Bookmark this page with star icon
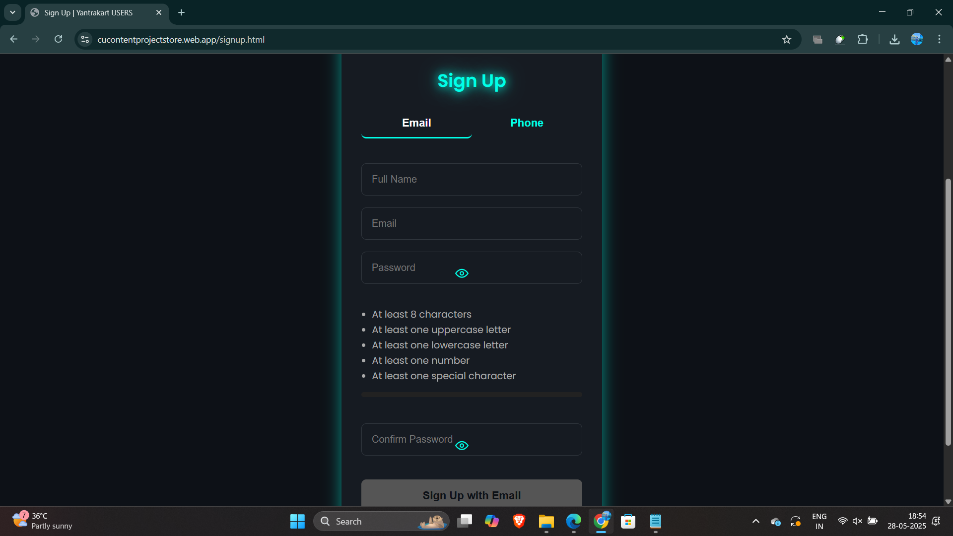The width and height of the screenshot is (953, 536). pos(787,40)
